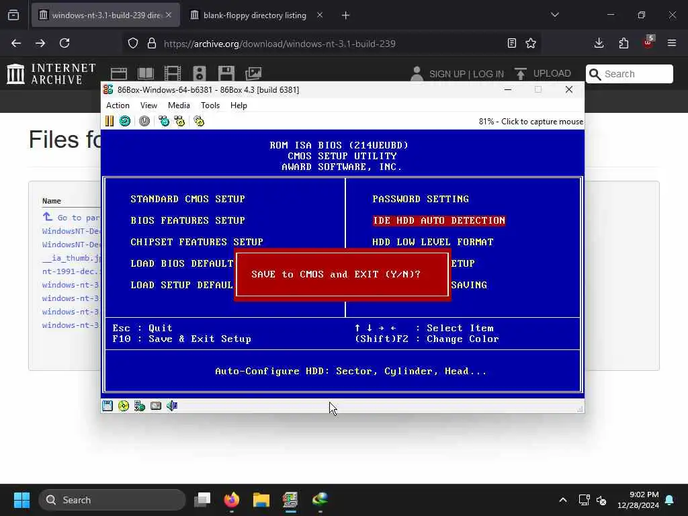Open the Internet Archive images icon

[253, 74]
